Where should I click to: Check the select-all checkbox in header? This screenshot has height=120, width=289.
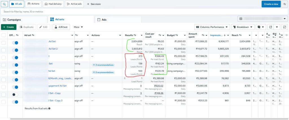(x=4, y=35)
